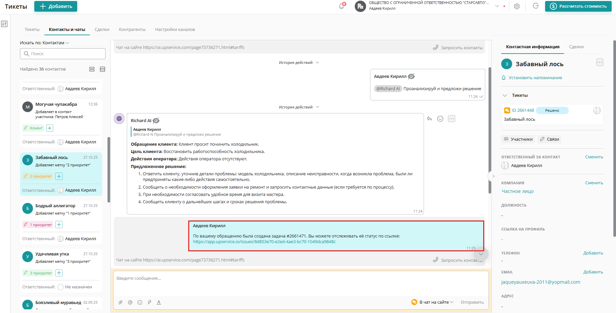The height and width of the screenshot is (313, 616).
Task: Open notifications via the bell icon
Action: pyautogui.click(x=341, y=6)
